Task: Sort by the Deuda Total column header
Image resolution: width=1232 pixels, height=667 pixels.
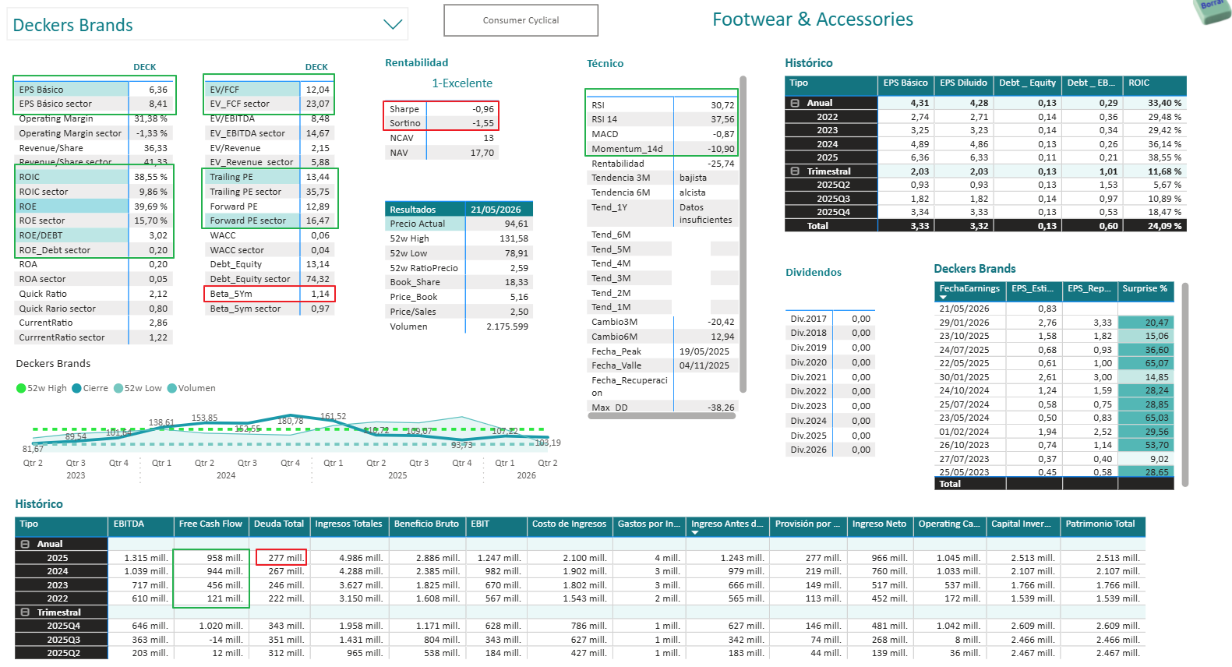Action: [x=279, y=524]
